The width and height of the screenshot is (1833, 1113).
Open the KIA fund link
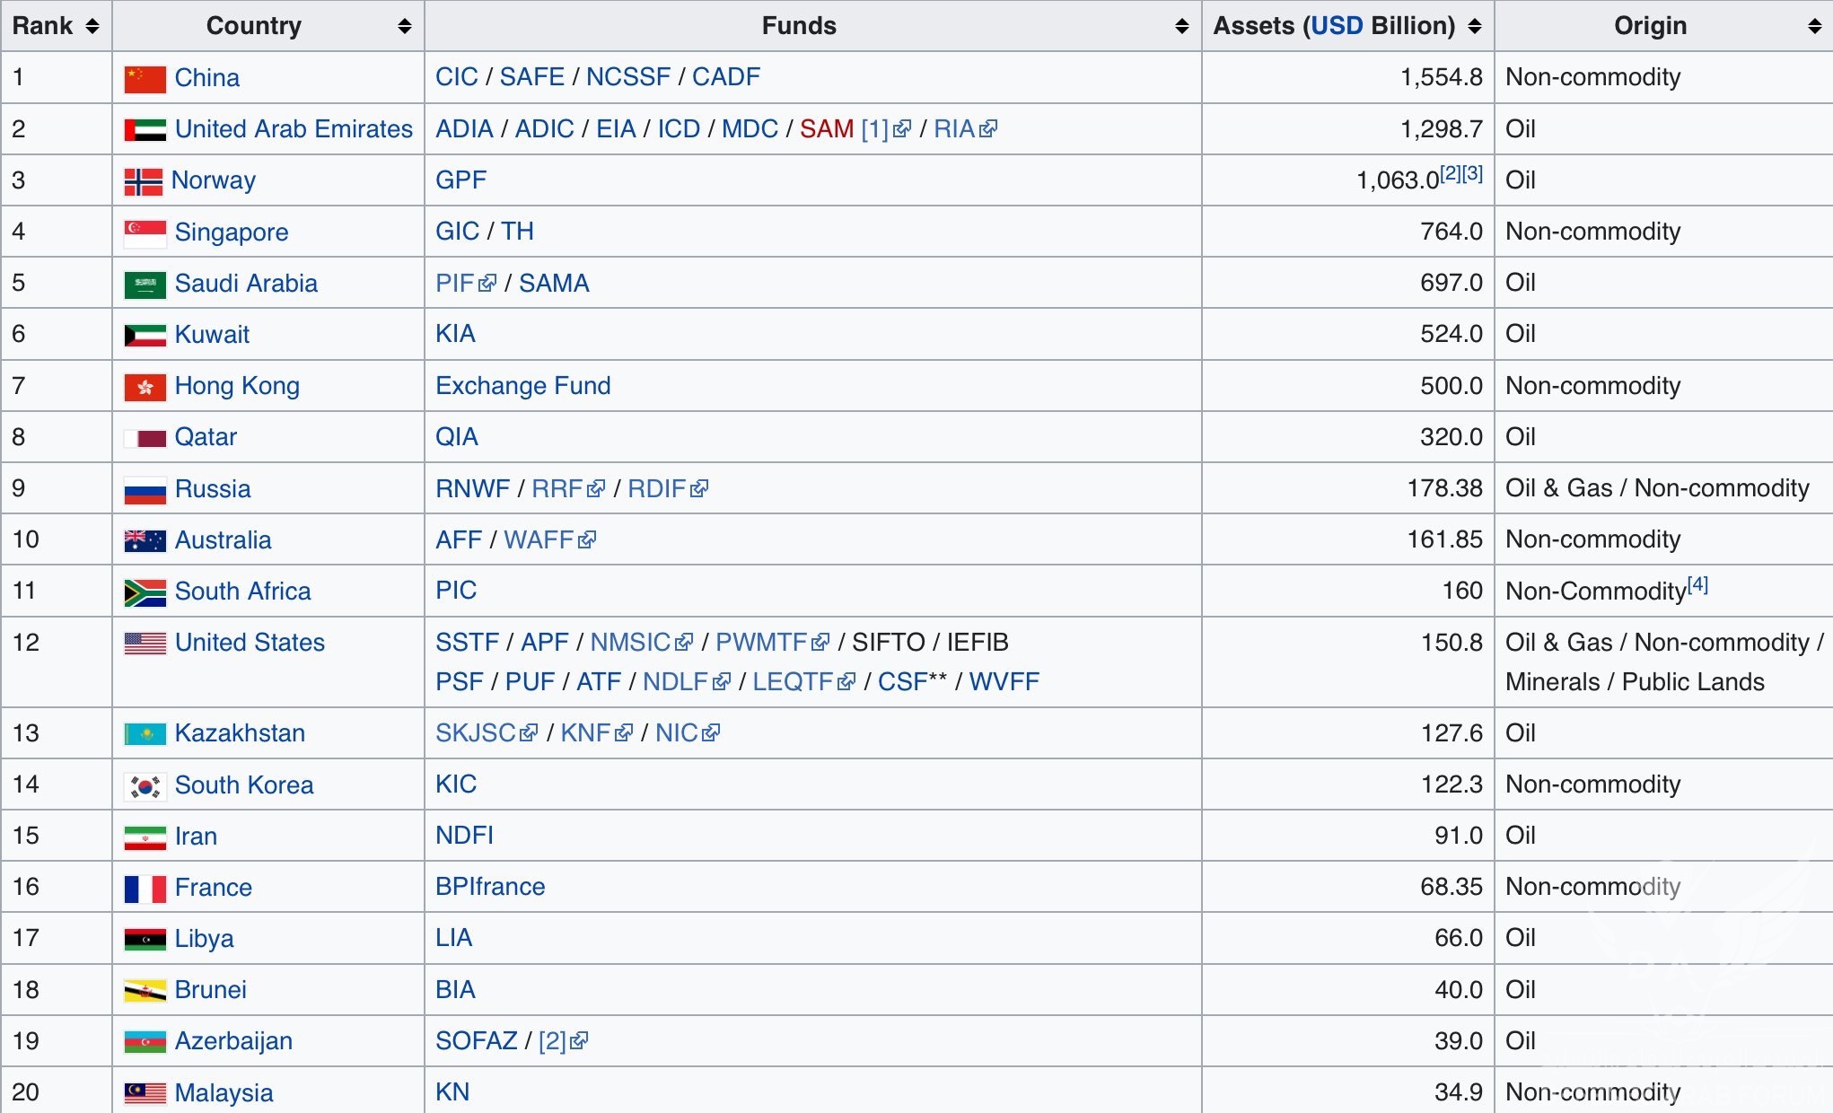[x=455, y=334]
